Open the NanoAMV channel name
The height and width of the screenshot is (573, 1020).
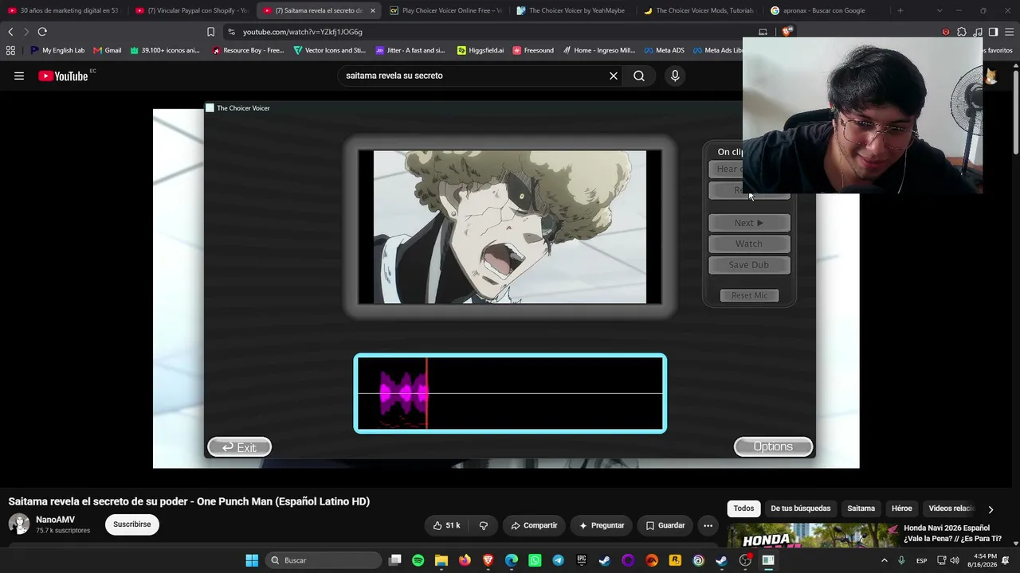click(56, 520)
